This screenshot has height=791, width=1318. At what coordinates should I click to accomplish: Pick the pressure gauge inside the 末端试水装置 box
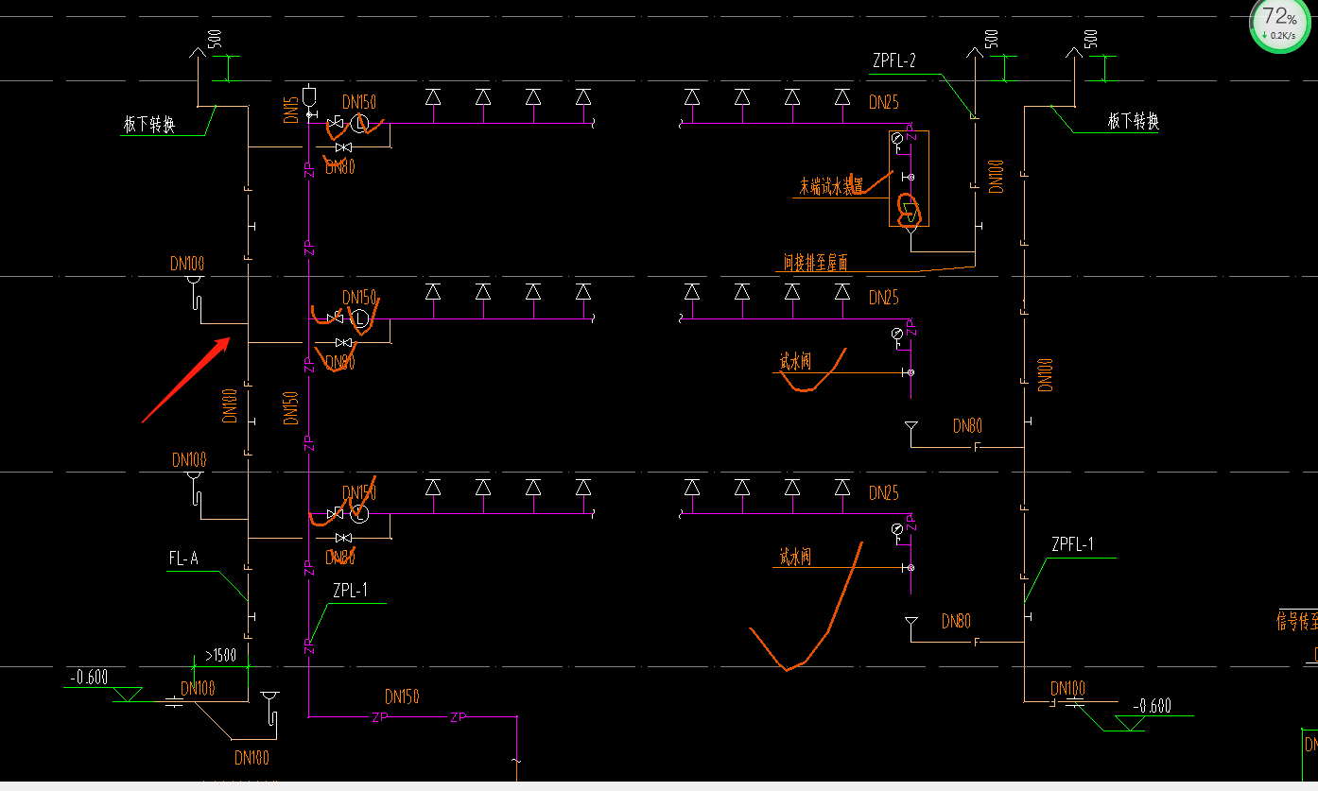coord(897,139)
